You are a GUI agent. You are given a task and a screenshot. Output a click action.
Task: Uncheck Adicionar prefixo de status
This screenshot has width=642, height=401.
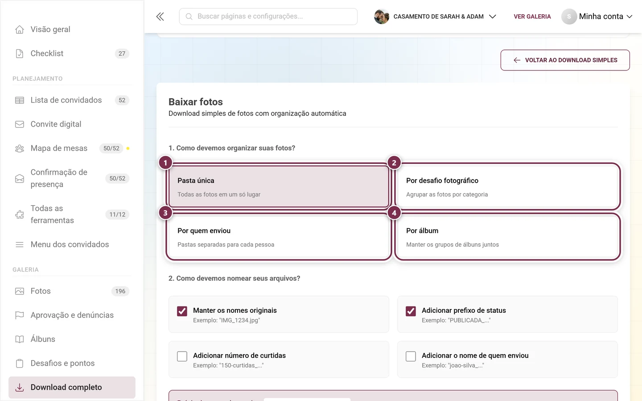tap(411, 311)
